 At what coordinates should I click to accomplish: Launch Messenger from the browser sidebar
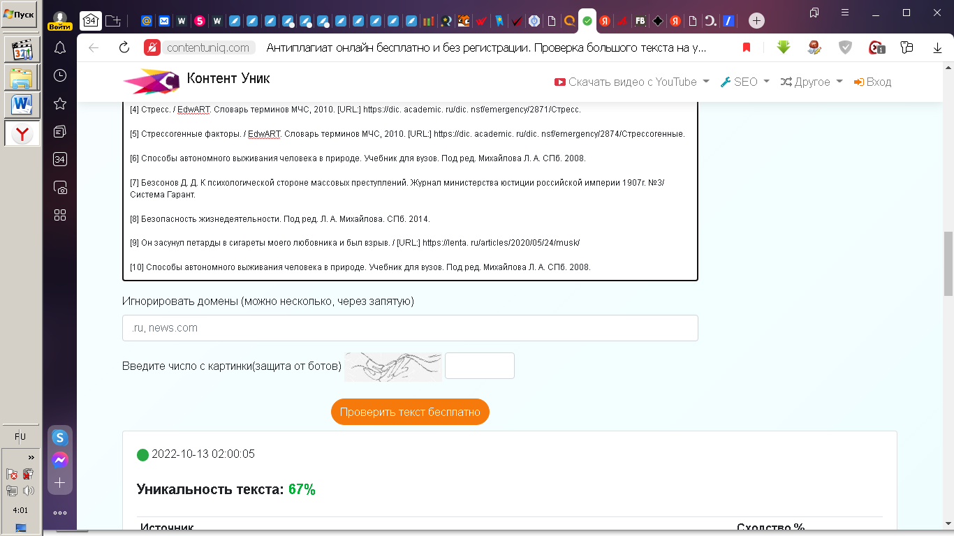(60, 460)
